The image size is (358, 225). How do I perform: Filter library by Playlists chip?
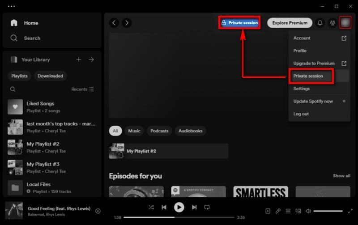[19, 76]
